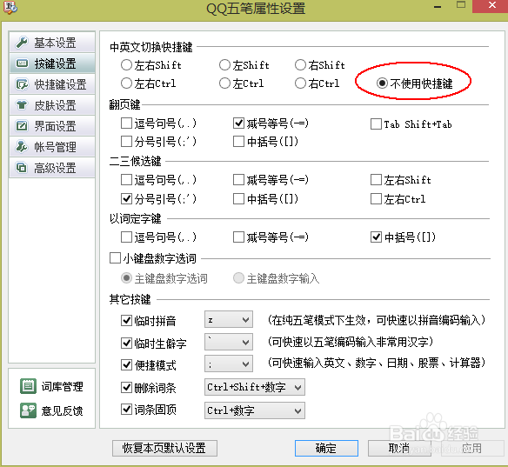Check 分号引号 under 翻页键

(126, 142)
